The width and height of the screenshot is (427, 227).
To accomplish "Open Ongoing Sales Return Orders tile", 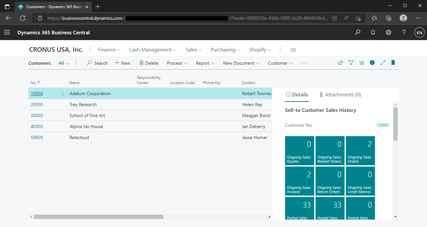I will 330,181.
